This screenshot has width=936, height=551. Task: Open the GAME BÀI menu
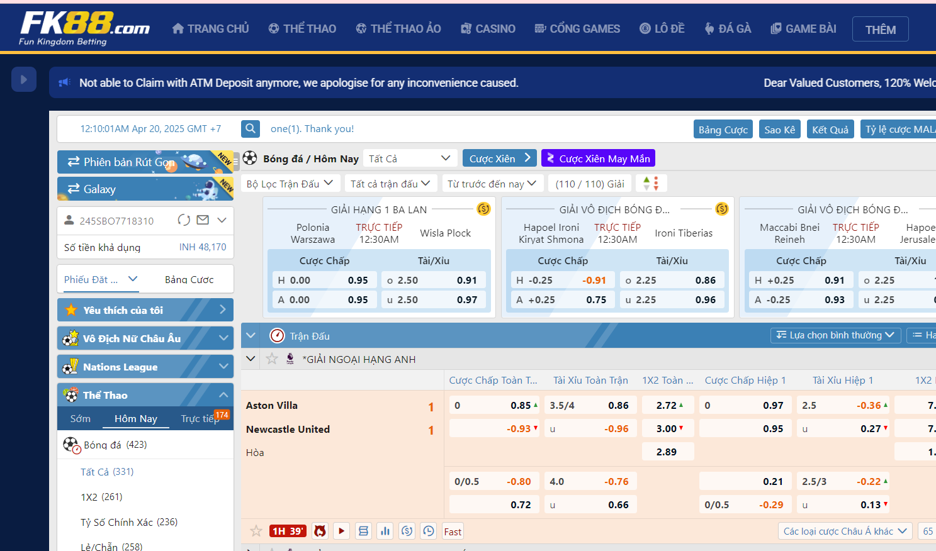(x=804, y=28)
